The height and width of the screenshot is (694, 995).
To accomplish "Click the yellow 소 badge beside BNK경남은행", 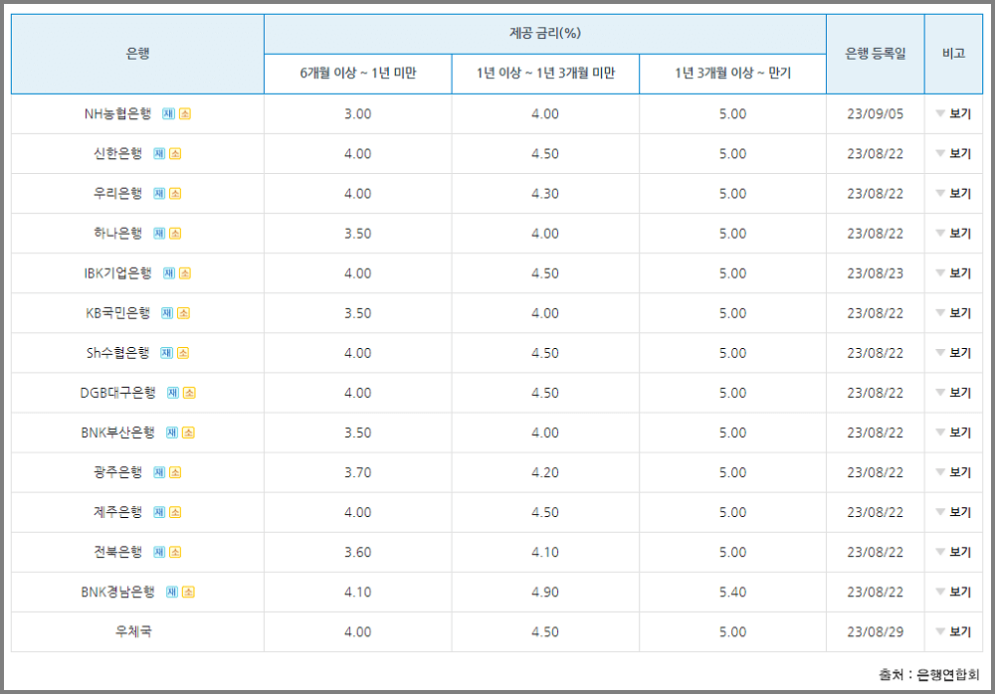I will click(x=188, y=592).
